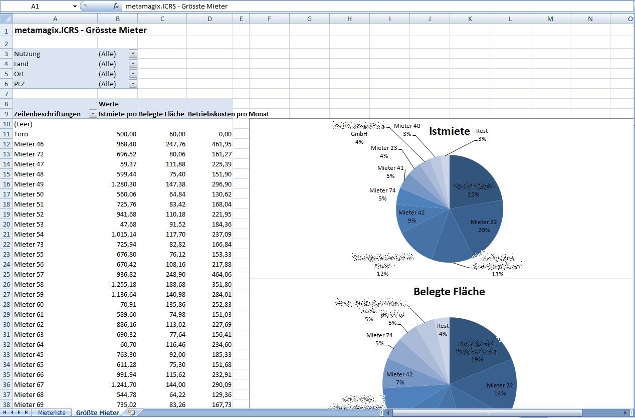The image size is (635, 418).
Task: Jump to first sheet with navigation arrow
Action: tap(5, 412)
